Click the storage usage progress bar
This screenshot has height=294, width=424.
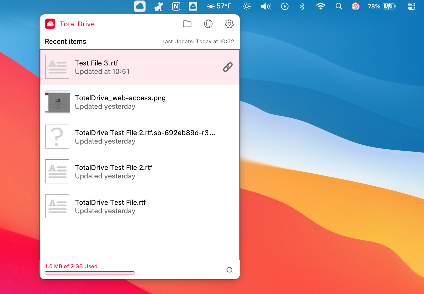[90, 273]
